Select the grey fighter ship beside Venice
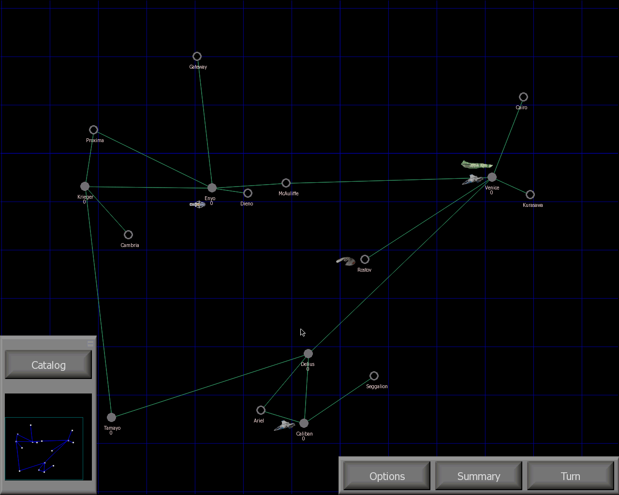 click(472, 180)
